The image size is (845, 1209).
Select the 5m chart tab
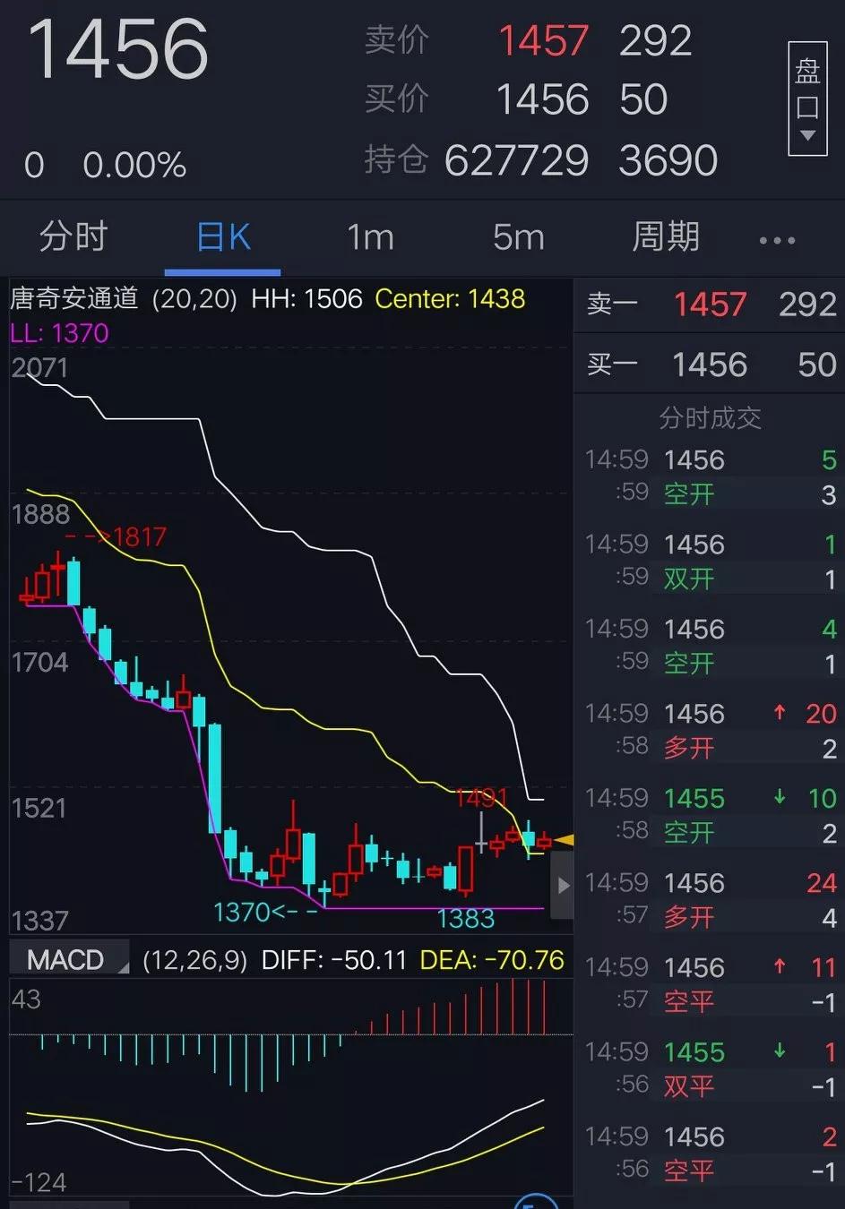click(517, 237)
